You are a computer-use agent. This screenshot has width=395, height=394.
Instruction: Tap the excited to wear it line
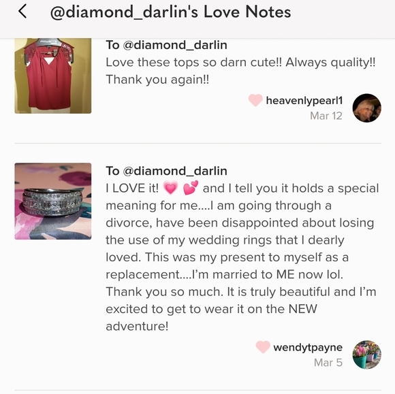coord(211,309)
